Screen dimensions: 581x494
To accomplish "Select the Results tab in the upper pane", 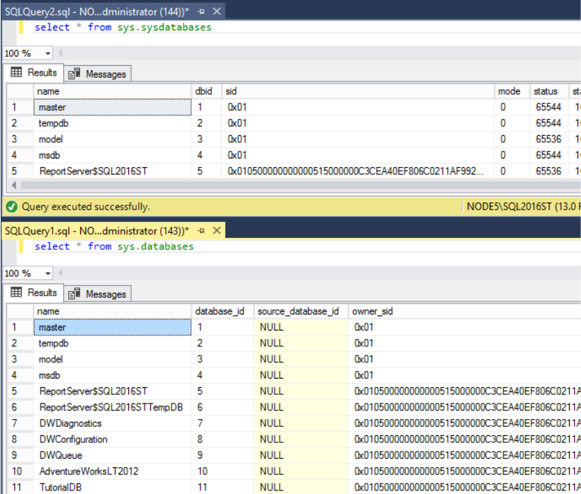I will pos(34,73).
